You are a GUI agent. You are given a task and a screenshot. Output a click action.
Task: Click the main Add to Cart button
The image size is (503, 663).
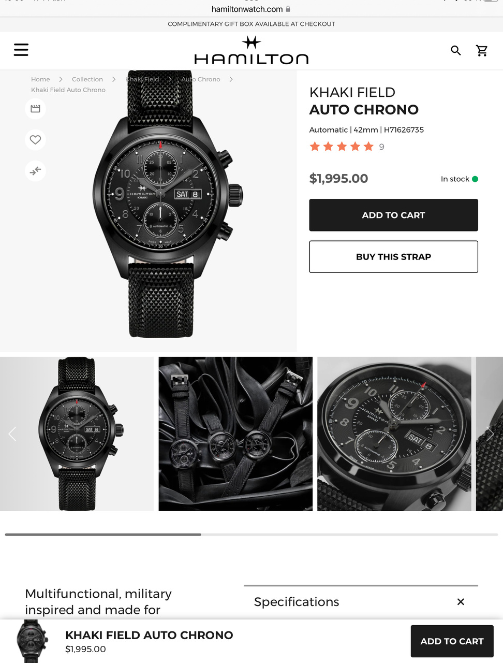pyautogui.click(x=393, y=215)
